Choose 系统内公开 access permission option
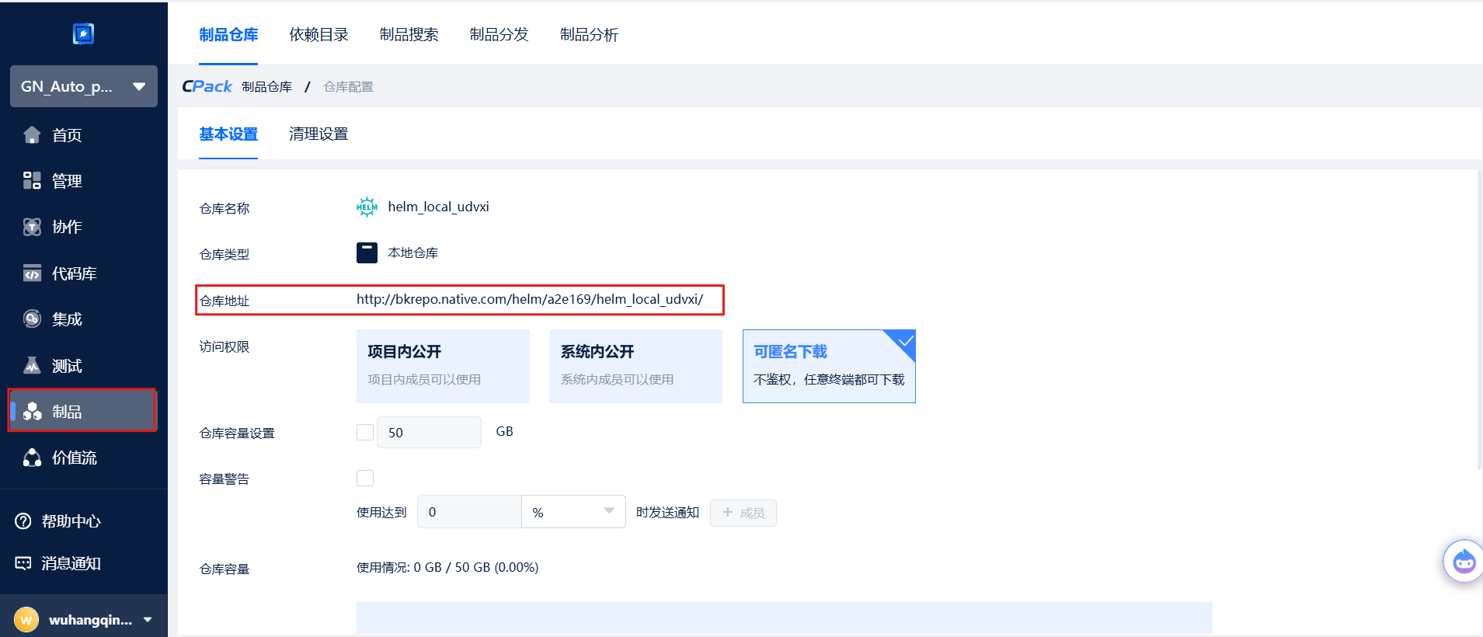The width and height of the screenshot is (1483, 637). click(635, 366)
